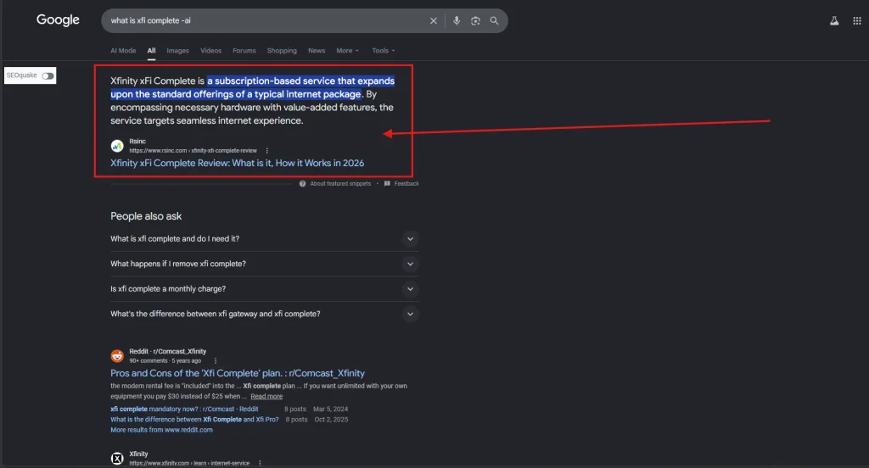Viewport: 869px width, 468px height.
Task: Click 'Read more' in Reddit snippet
Action: tap(266, 396)
